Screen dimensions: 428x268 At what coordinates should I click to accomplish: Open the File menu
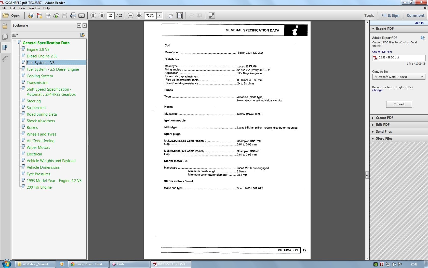tap(4, 8)
